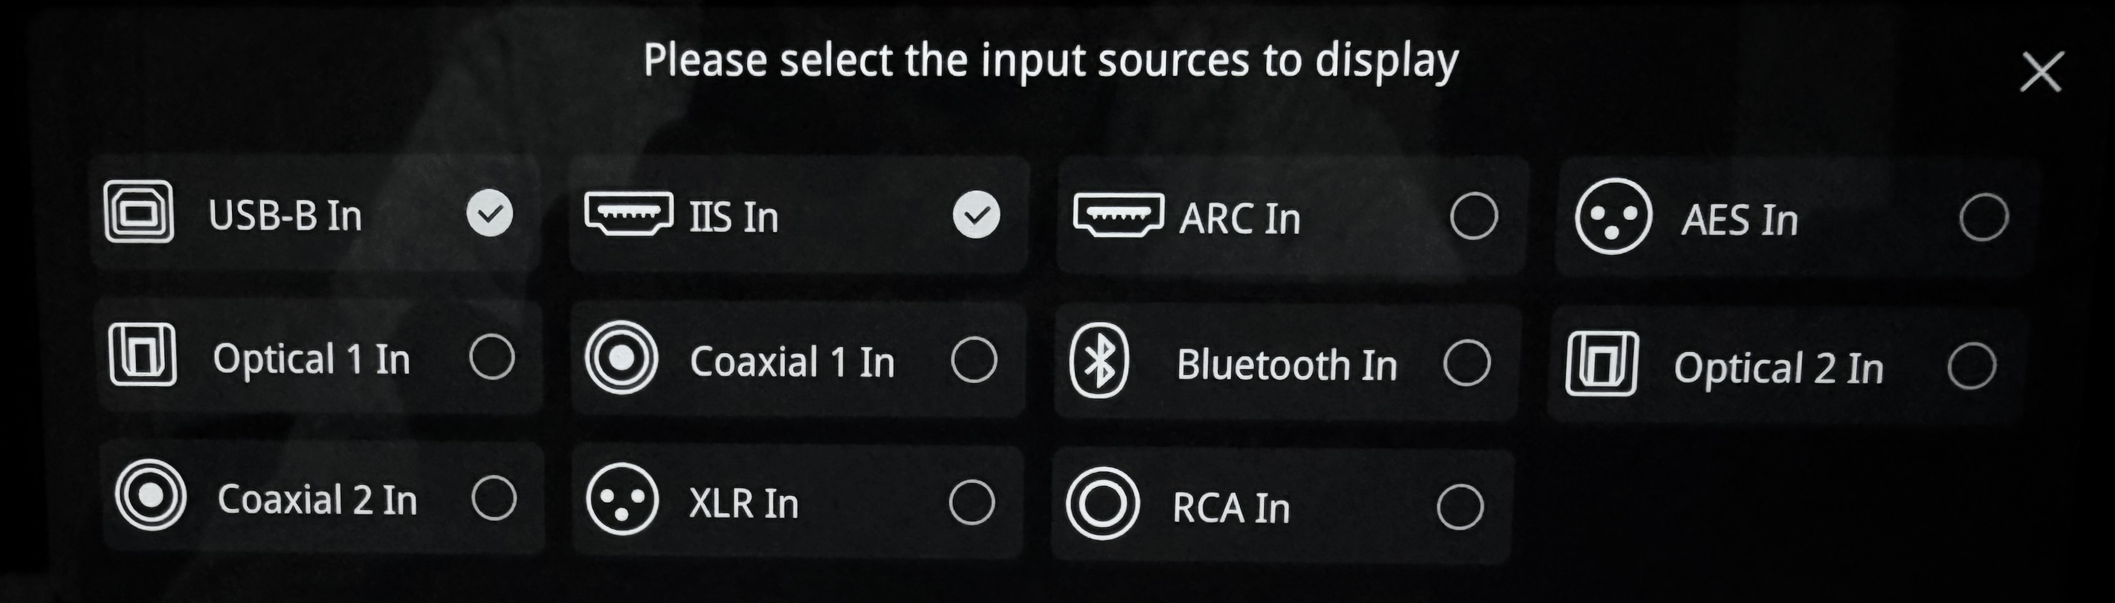Select the XLR In label
This screenshot has height=603, width=2115.
(x=743, y=503)
